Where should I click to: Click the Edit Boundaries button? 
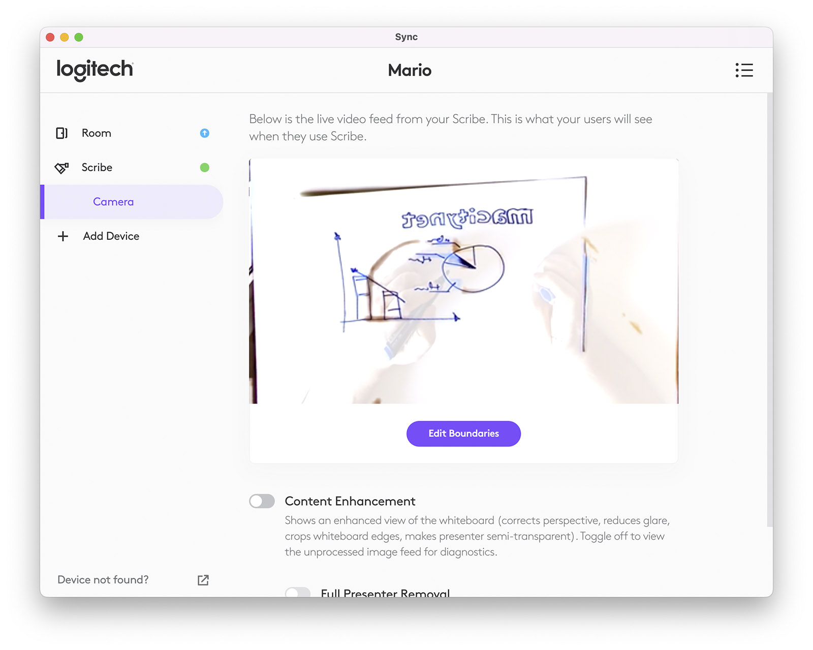tap(463, 434)
